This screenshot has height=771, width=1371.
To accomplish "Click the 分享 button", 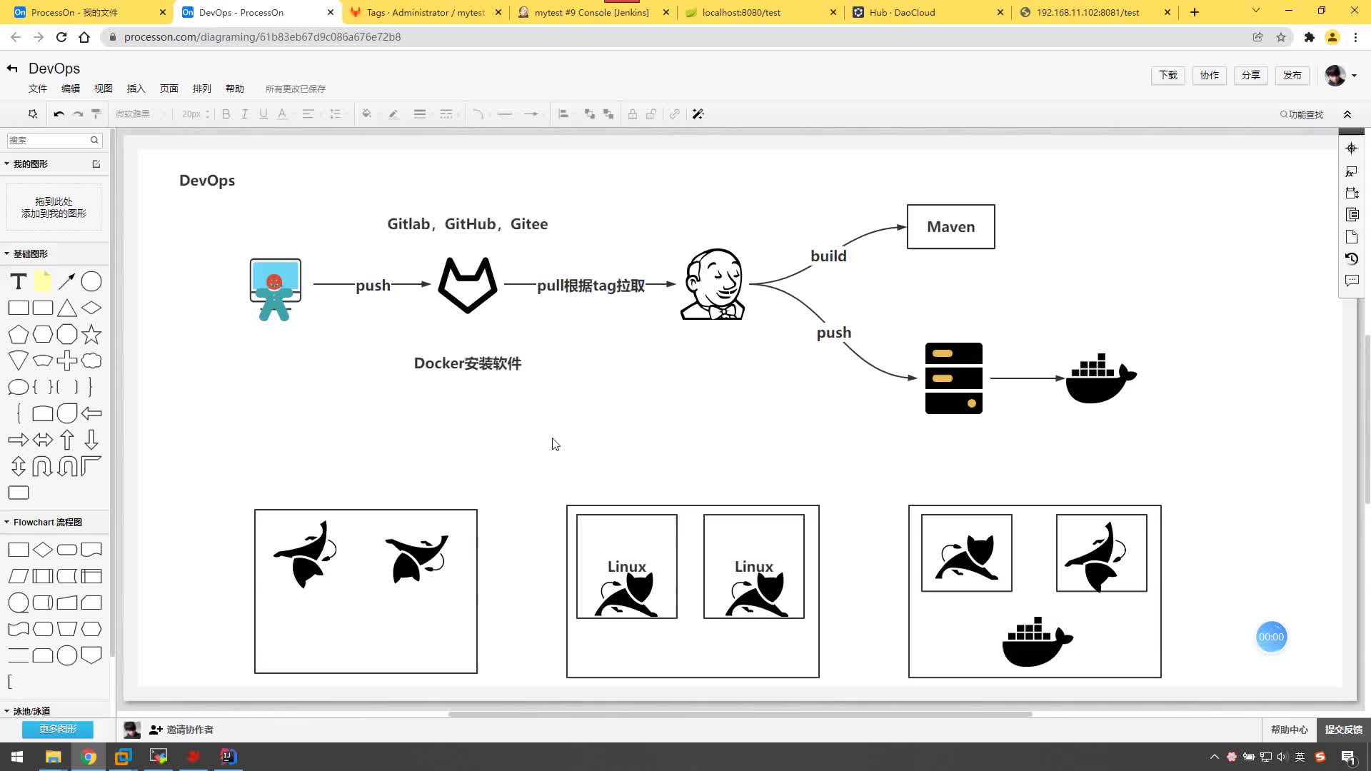I will tap(1251, 75).
